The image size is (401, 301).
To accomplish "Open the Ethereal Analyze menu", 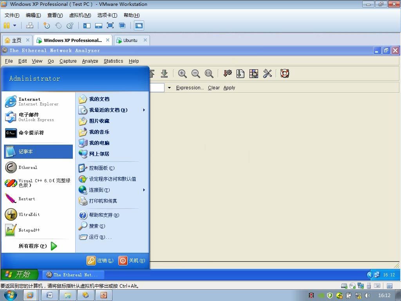I will pyautogui.click(x=90, y=61).
